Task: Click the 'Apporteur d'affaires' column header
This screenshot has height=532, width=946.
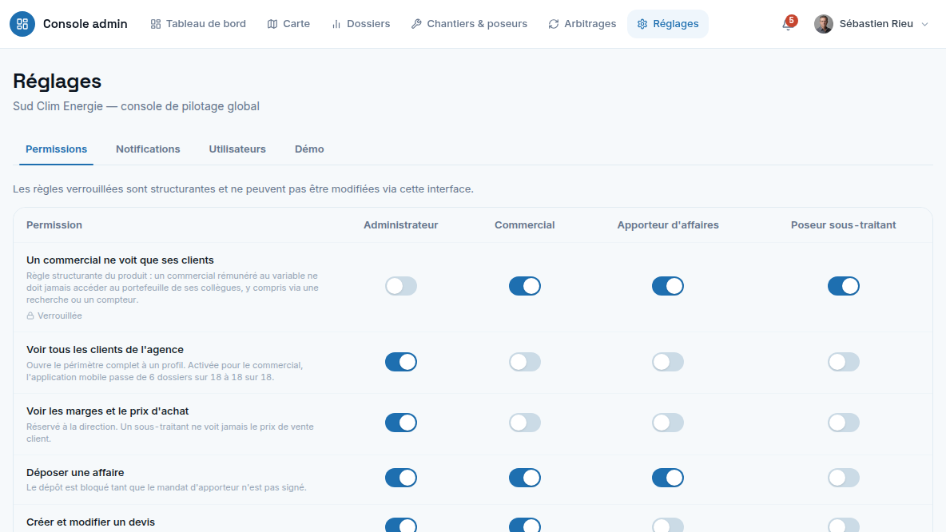Action: 668,225
